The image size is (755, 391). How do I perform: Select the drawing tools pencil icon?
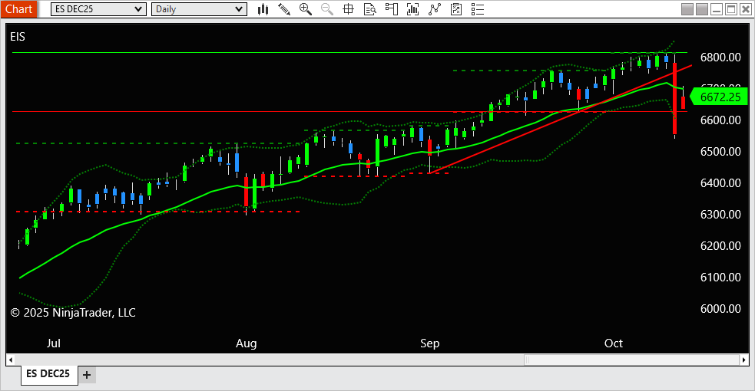pyautogui.click(x=284, y=9)
